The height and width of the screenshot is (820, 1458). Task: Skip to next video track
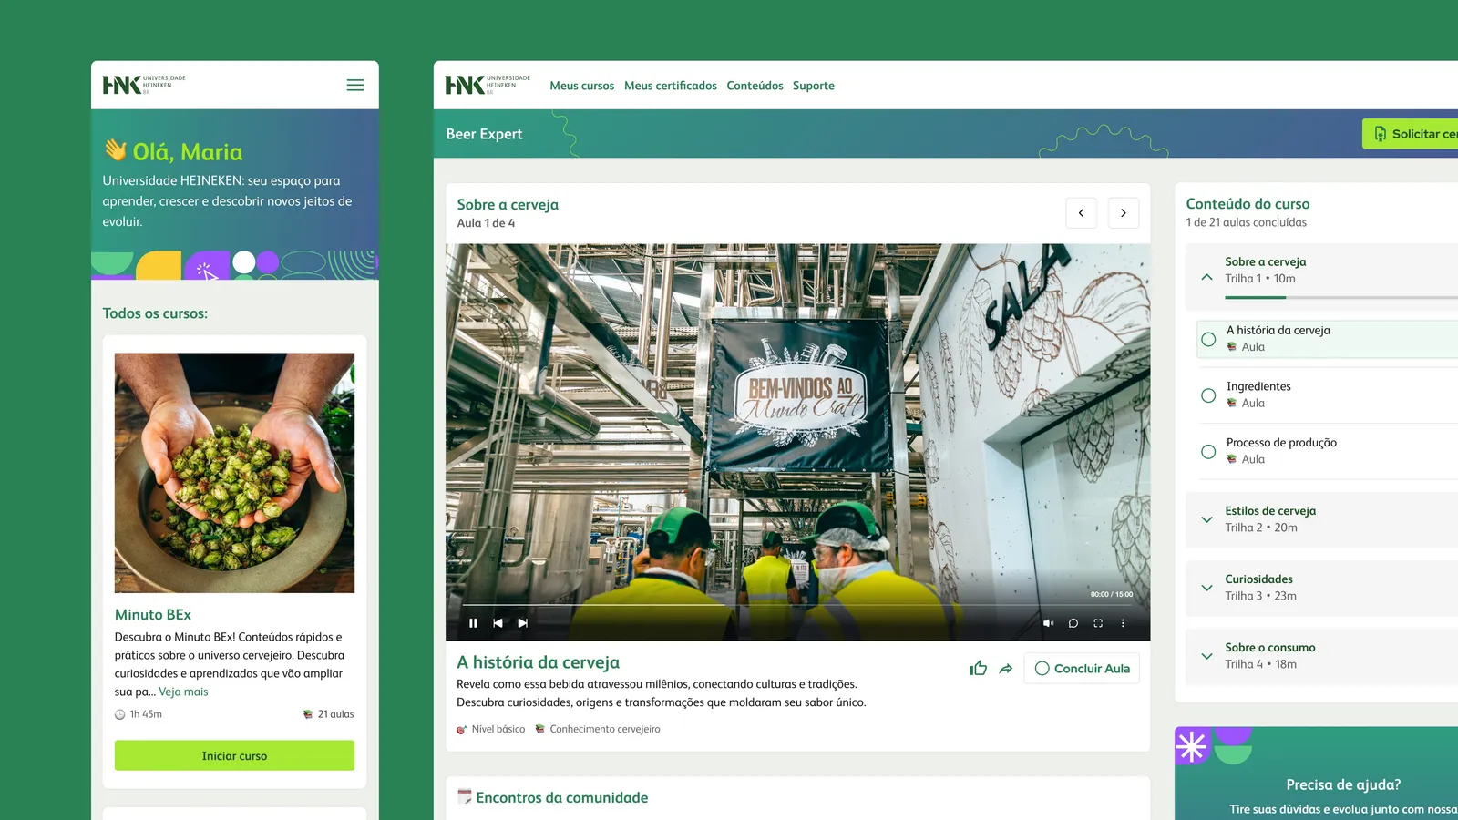pyautogui.click(x=522, y=623)
